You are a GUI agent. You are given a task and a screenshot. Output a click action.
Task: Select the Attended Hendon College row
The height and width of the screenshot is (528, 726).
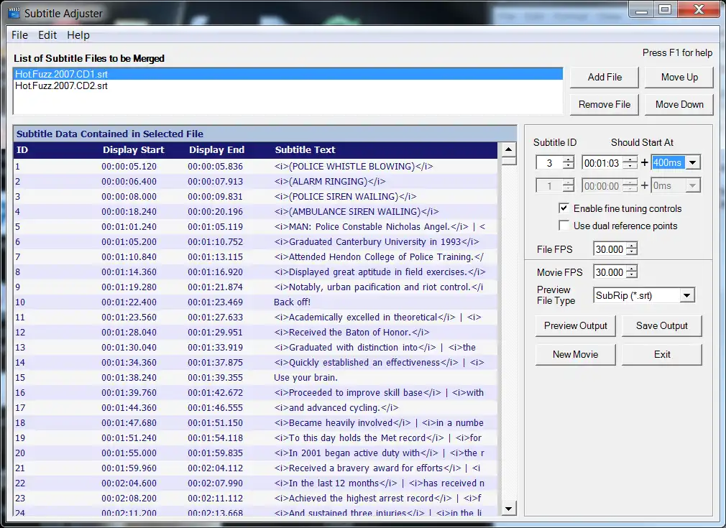(256, 257)
